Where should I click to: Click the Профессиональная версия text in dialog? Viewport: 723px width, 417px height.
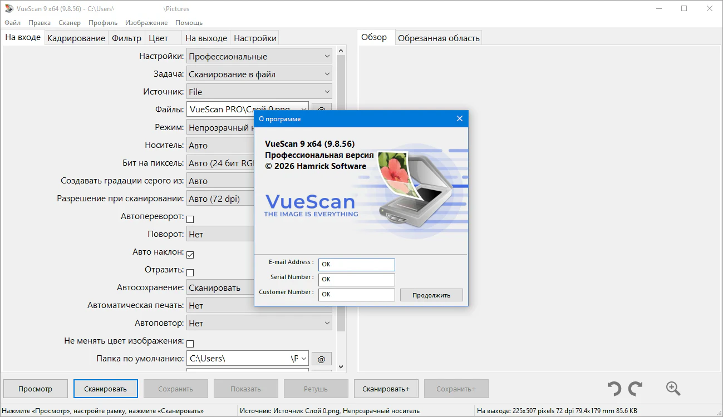[x=319, y=155]
